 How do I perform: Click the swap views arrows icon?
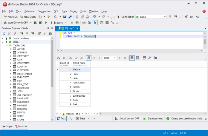pyautogui.click(x=71, y=118)
